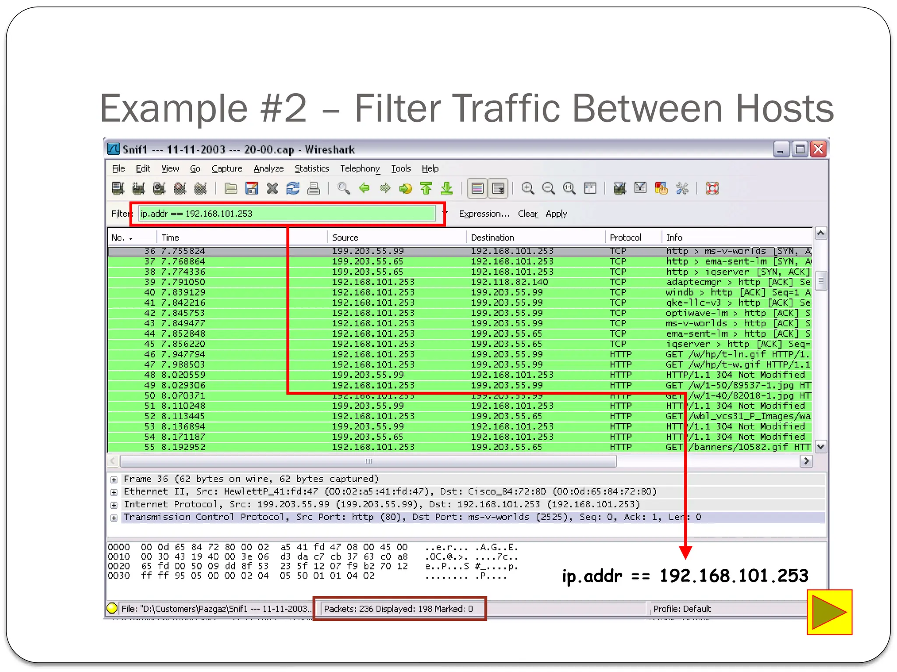This screenshot has width=897, height=672.
Task: Click the vertical scrollbar thumb
Action: coord(821,281)
